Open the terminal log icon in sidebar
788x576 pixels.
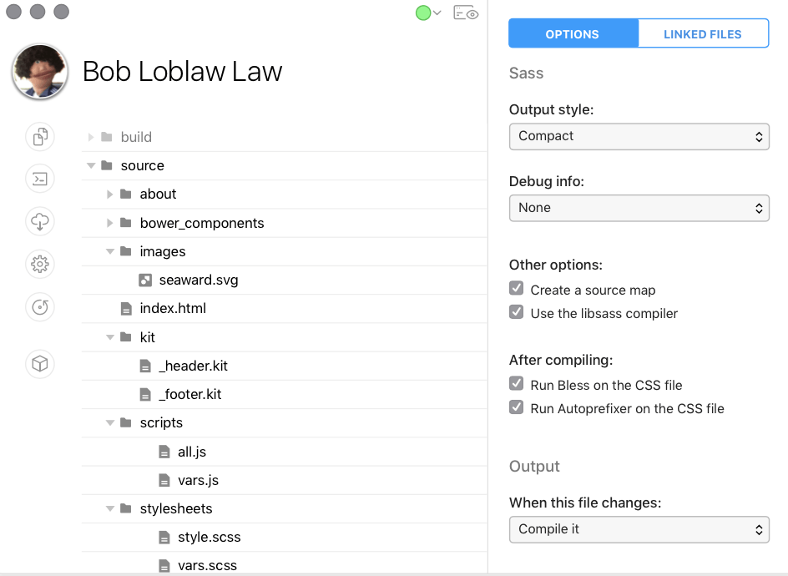point(40,179)
